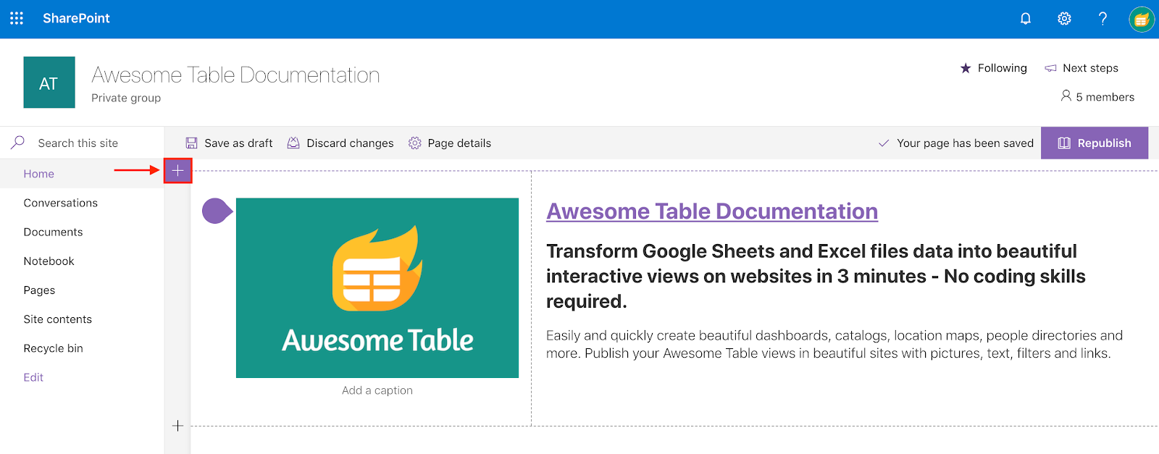Click the Discard changes eraser icon
This screenshot has width=1159, height=454.
[293, 143]
